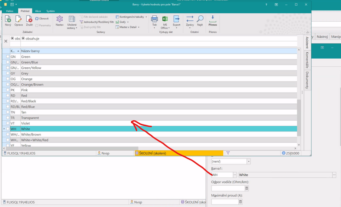
Task: Click the Oprava edit icon
Action: pyautogui.click(x=18, y=19)
